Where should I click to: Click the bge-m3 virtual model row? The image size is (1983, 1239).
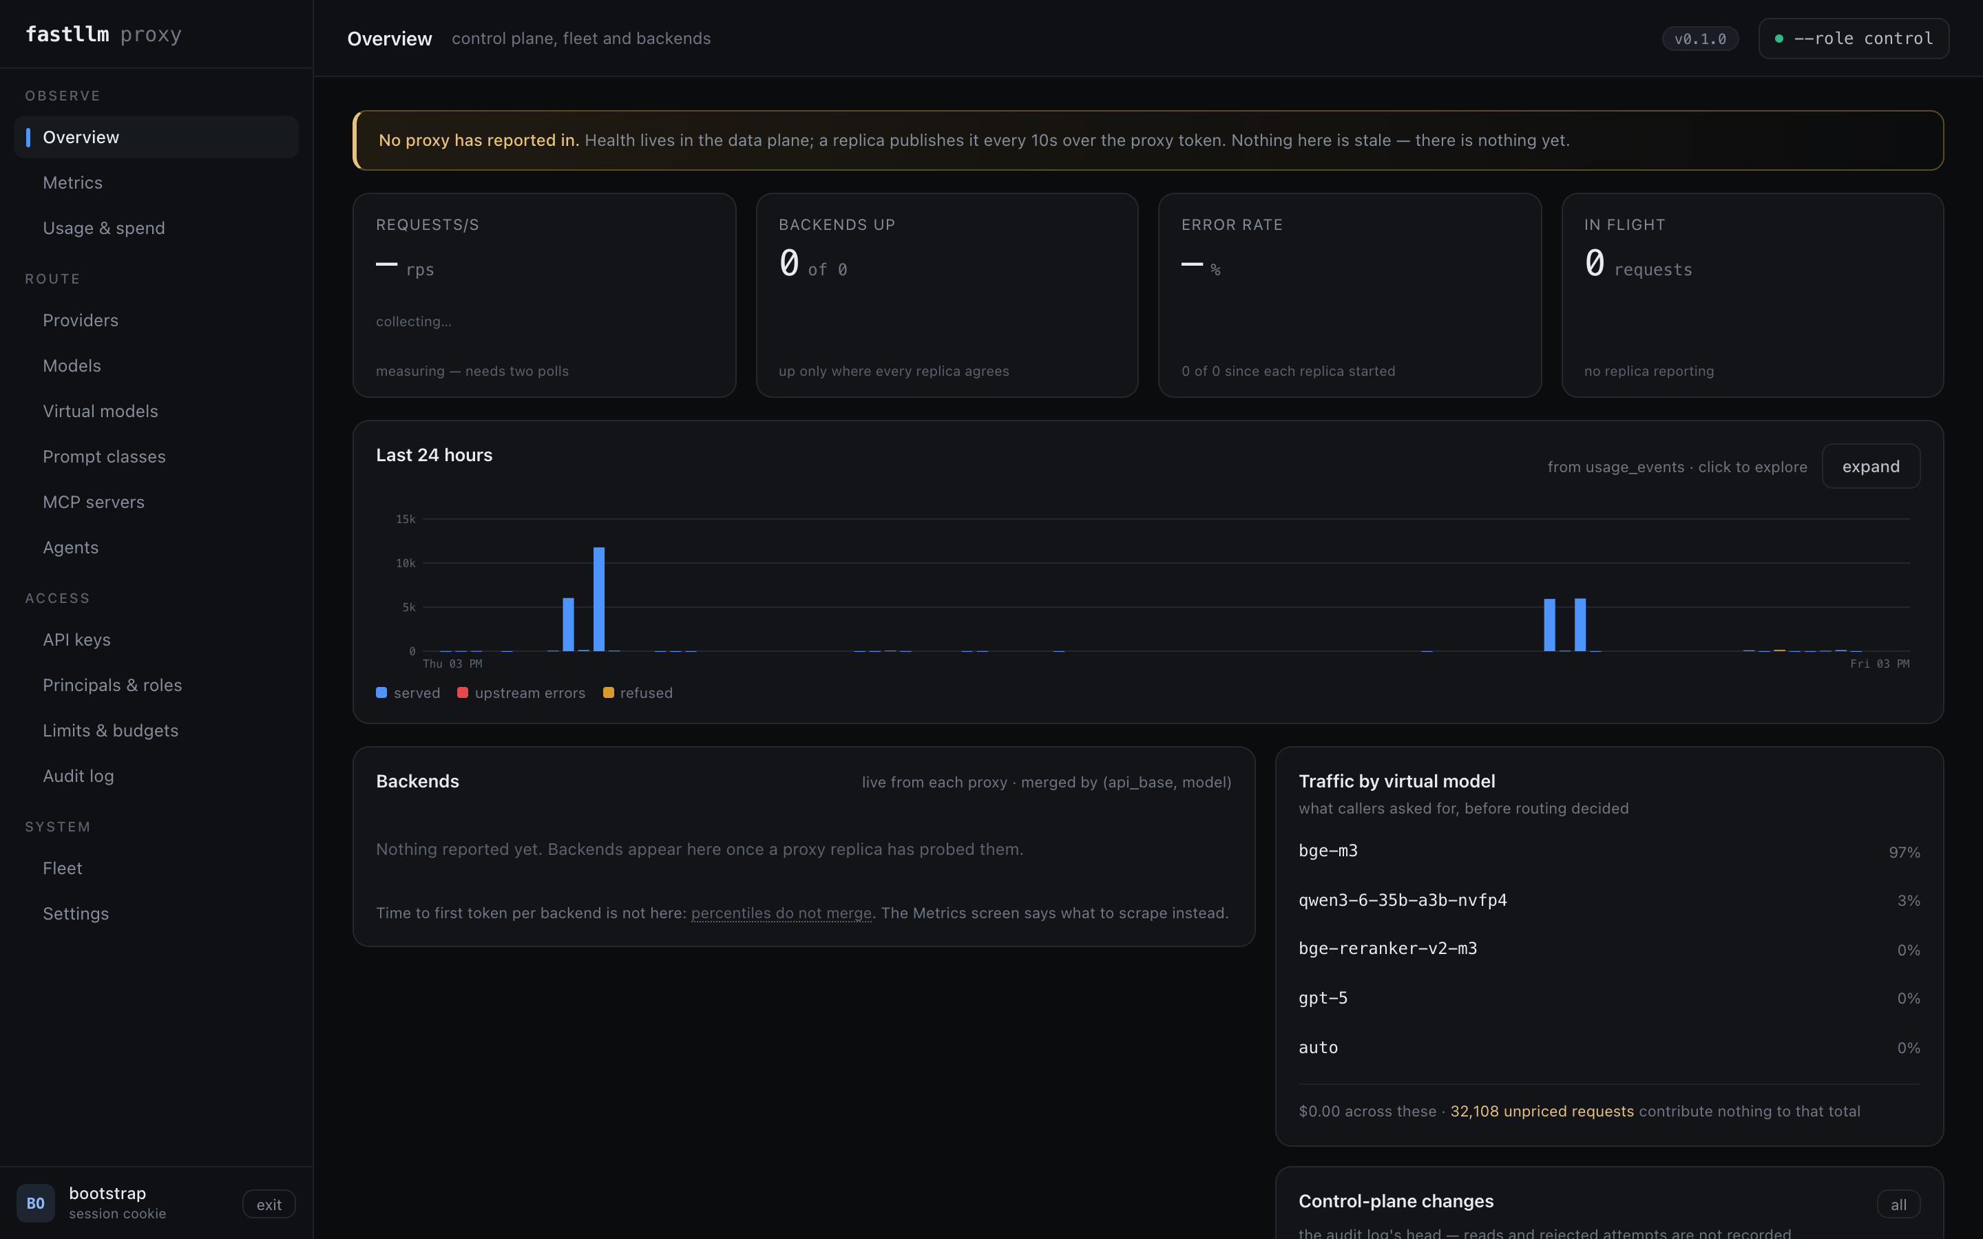click(x=1609, y=851)
